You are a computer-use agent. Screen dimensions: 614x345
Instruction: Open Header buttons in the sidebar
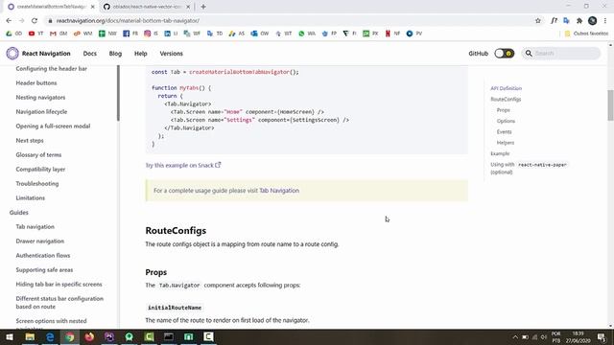click(x=36, y=83)
